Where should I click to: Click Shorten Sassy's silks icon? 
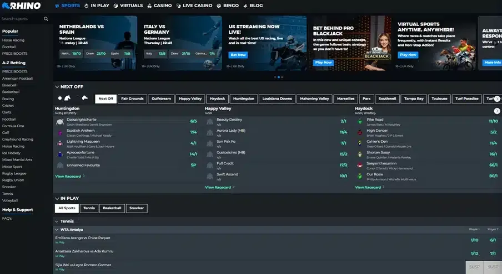[x=360, y=154]
